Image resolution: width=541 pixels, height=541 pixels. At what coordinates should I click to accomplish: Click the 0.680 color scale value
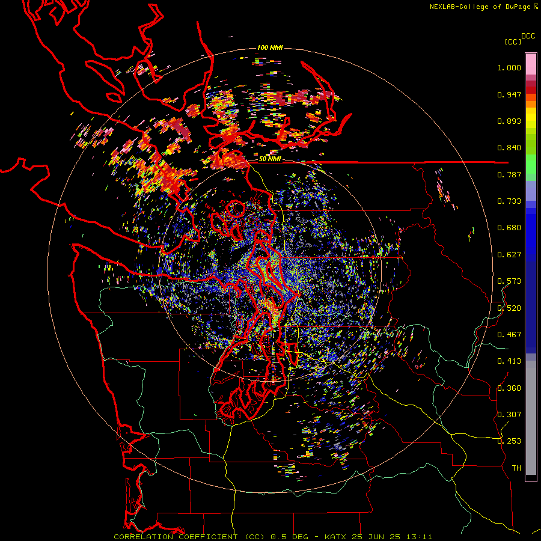click(x=509, y=228)
